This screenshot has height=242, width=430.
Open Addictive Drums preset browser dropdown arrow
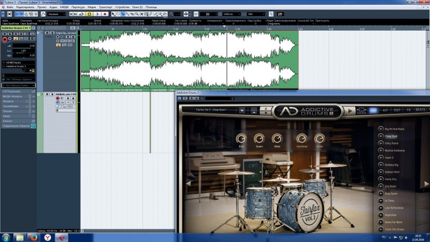[242, 110]
